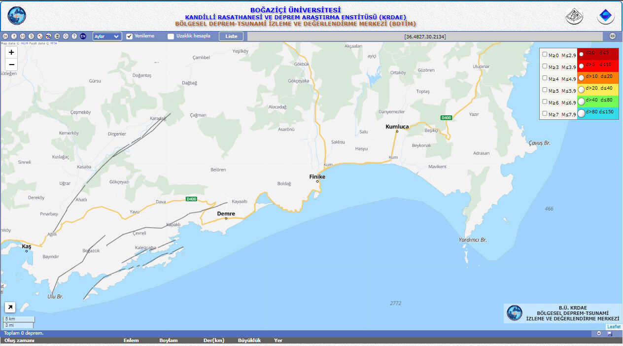Click the orange d>10 d≤20 depth swatch
The width and height of the screenshot is (623, 346).
click(x=598, y=78)
